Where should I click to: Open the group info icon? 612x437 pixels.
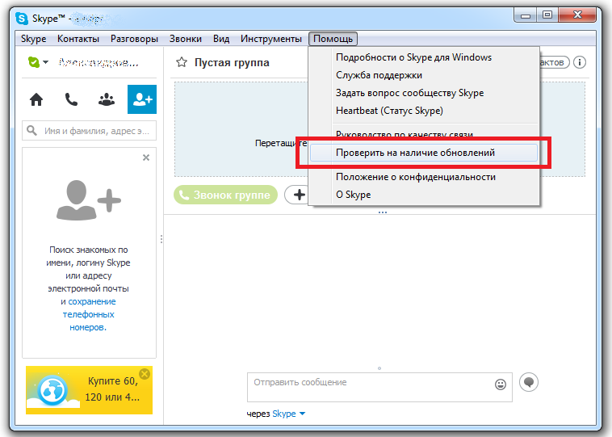580,62
